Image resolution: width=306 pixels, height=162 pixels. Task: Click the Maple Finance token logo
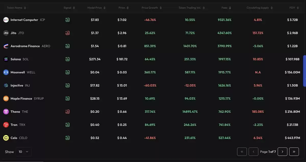(6, 99)
